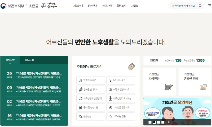The height and width of the screenshot is (127, 212).
Task: Click the 기초연금 법령자료 gavel icon
Action: pyautogui.click(x=110, y=107)
